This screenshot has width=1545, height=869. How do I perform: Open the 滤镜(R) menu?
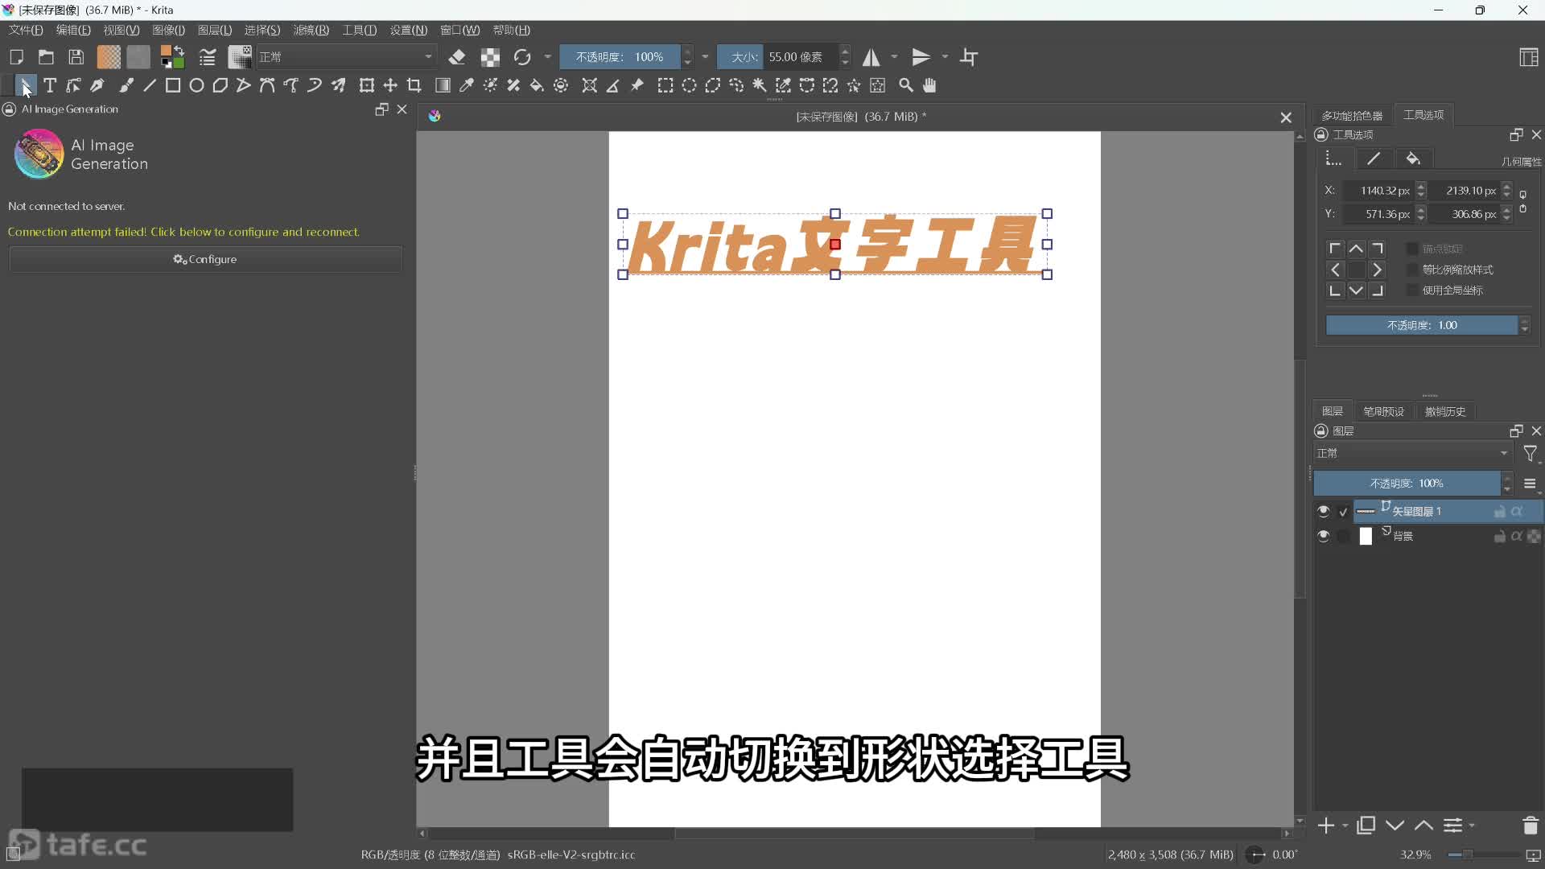(x=311, y=30)
